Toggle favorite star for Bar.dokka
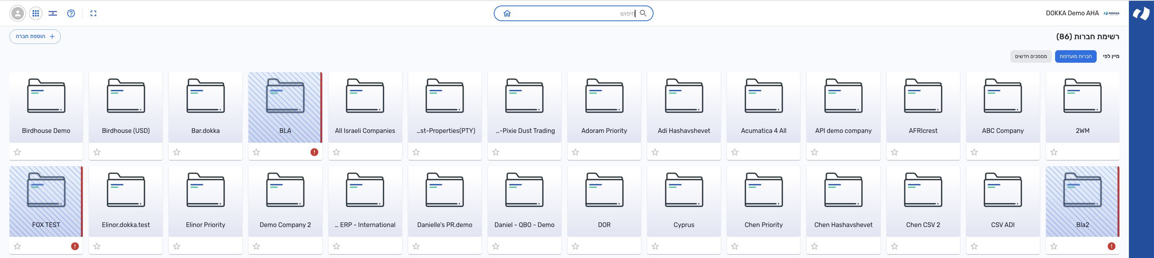Screen dimensions: 1154x258 click(x=177, y=152)
